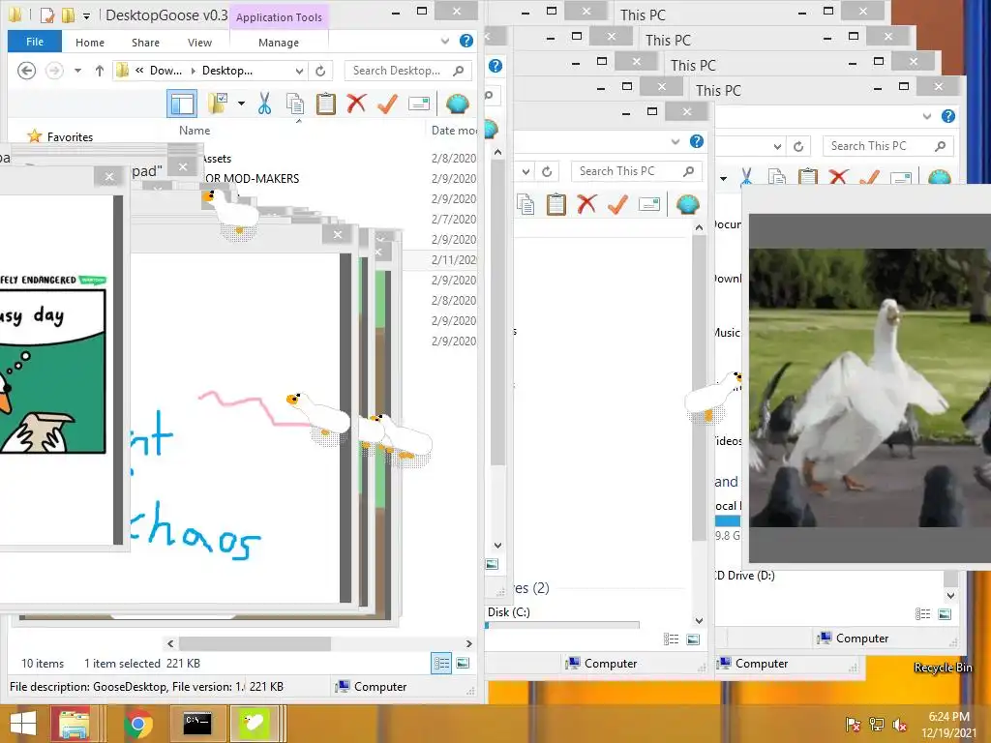Screen dimensions: 991x743
Task: Click the Copy pages icon in DesktopGoose toolbar
Action: point(295,104)
